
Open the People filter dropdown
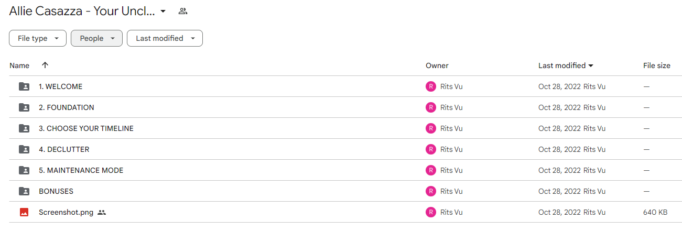point(97,38)
